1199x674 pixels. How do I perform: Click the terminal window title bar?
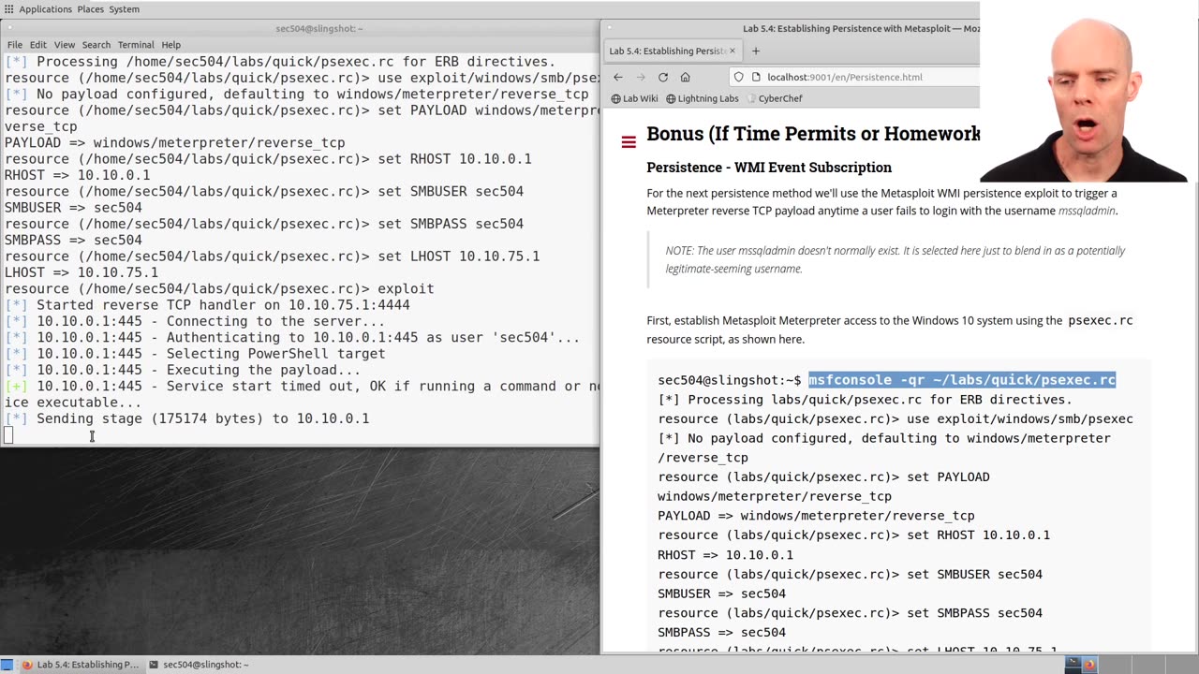(x=300, y=28)
